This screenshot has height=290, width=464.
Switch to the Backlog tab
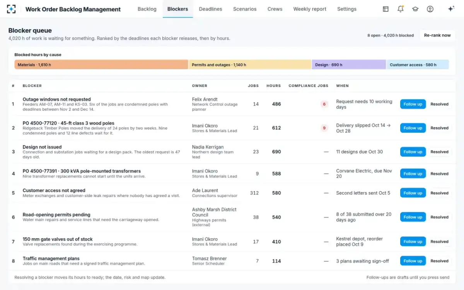147,9
